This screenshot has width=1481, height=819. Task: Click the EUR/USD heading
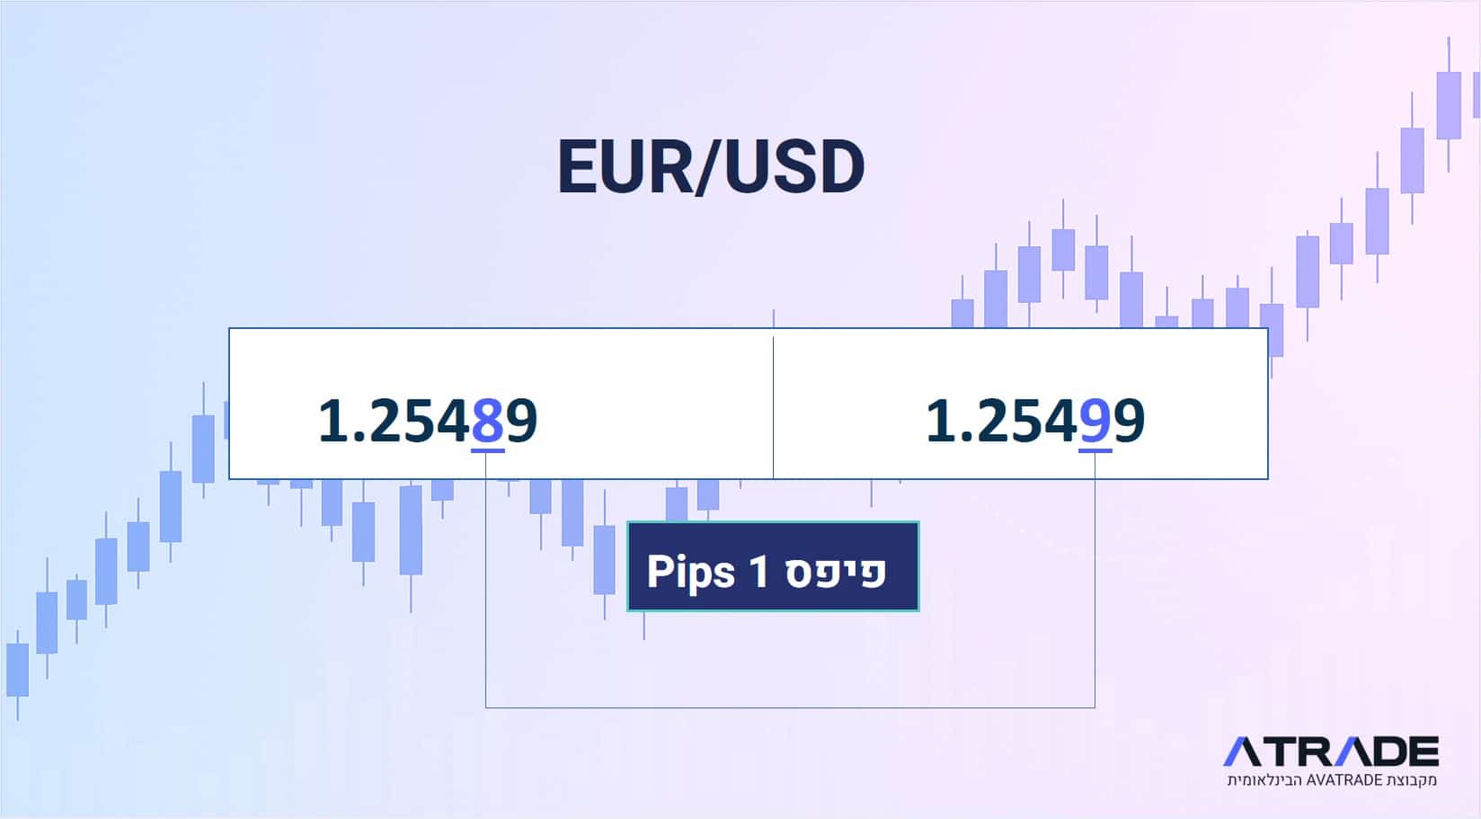[711, 167]
